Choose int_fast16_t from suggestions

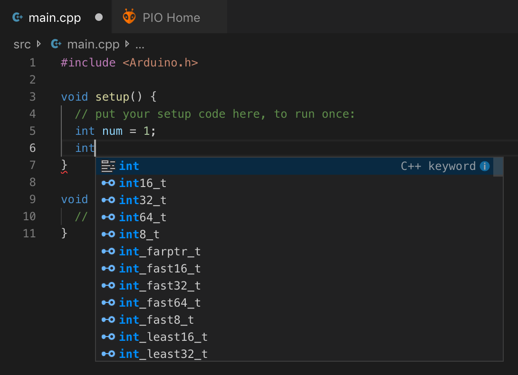tap(160, 269)
